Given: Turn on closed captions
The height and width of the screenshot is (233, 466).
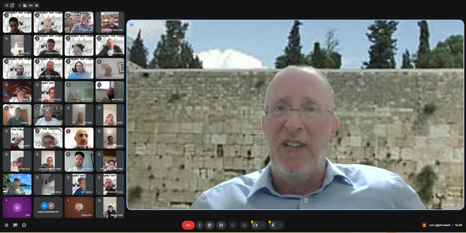Looking at the screenshot, I should pyautogui.click(x=221, y=225).
